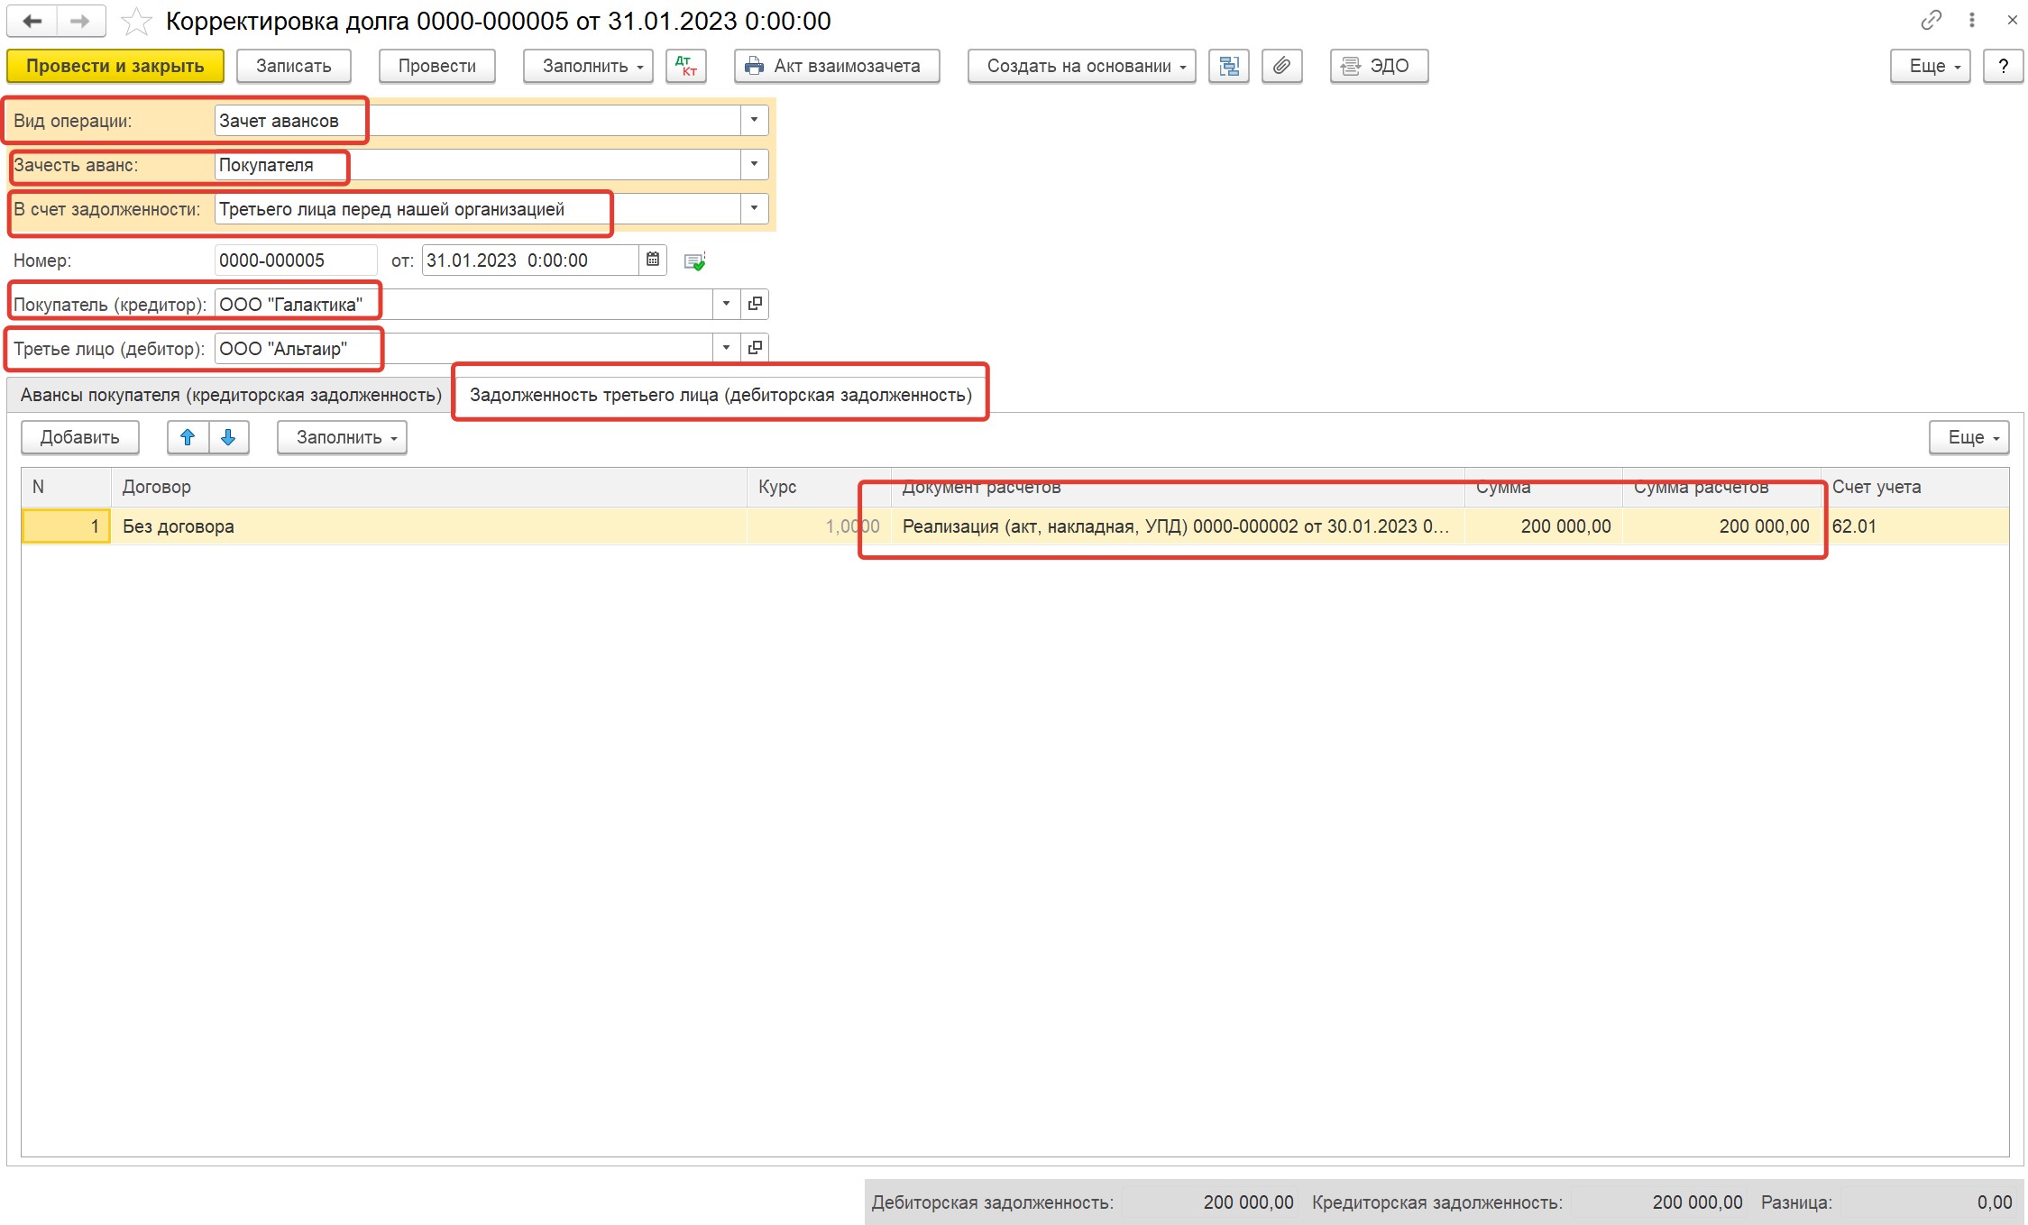Open attached files paperclip icon
2028x1225 pixels.
click(x=1281, y=66)
